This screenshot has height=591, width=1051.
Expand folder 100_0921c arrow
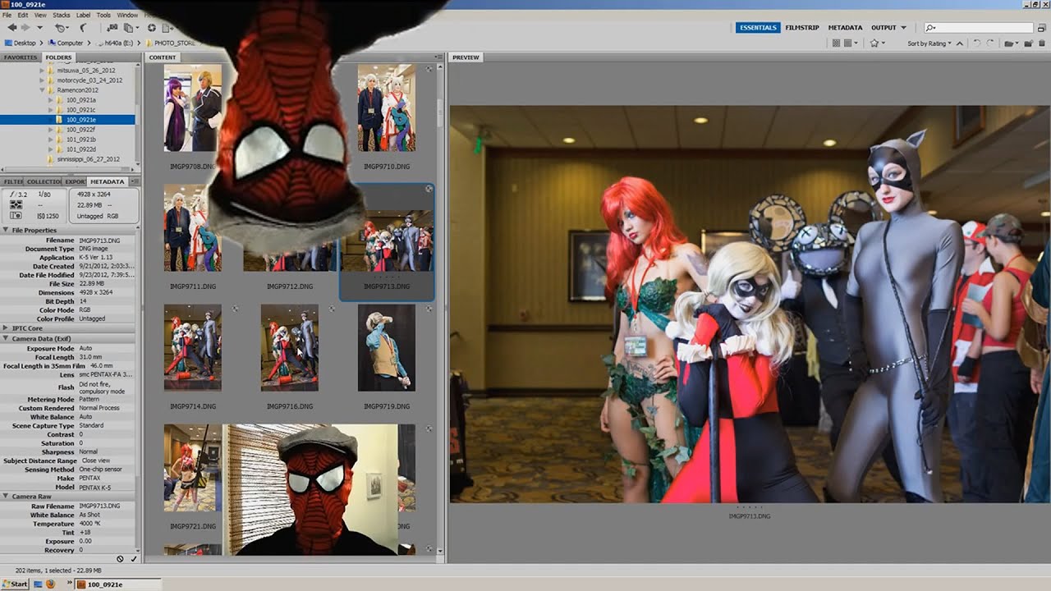pos(51,110)
